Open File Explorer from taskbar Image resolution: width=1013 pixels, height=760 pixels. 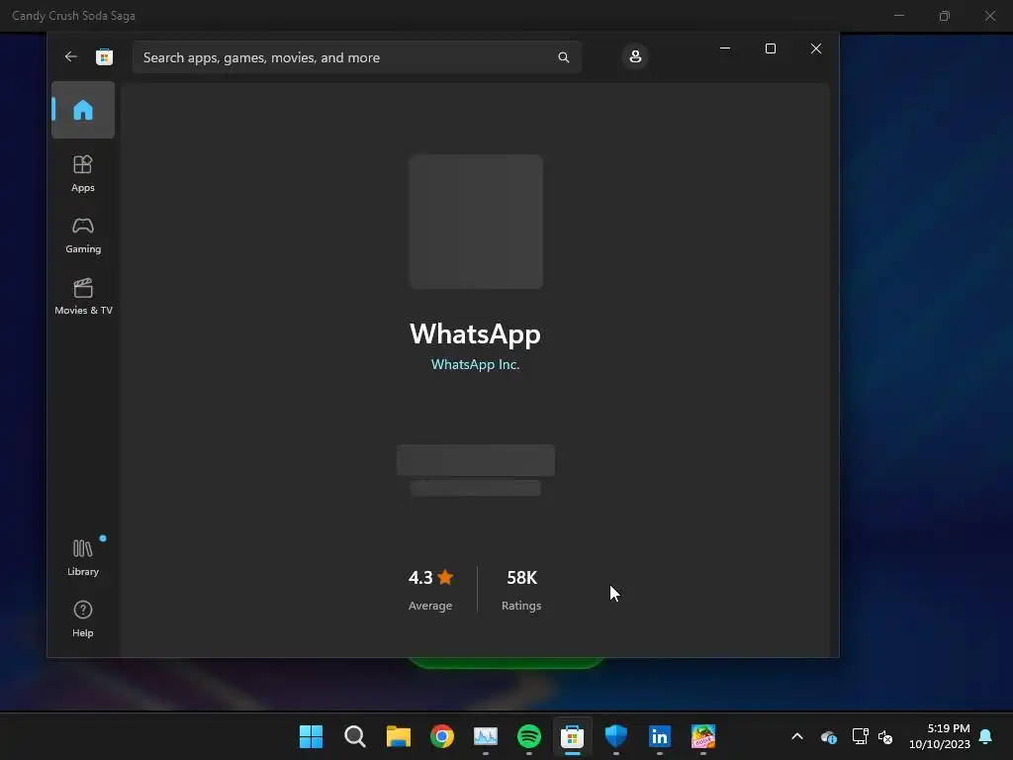pos(399,736)
